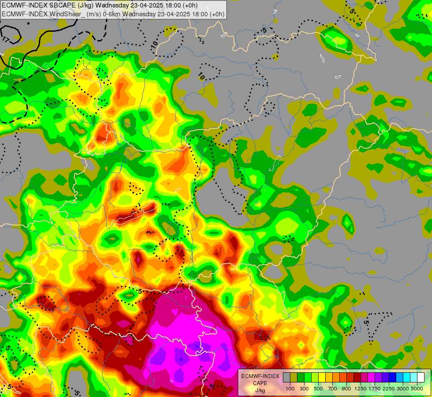The width and height of the screenshot is (432, 397).
Task: Click the orange swatch right of the 700 tick
Action: 336,377
